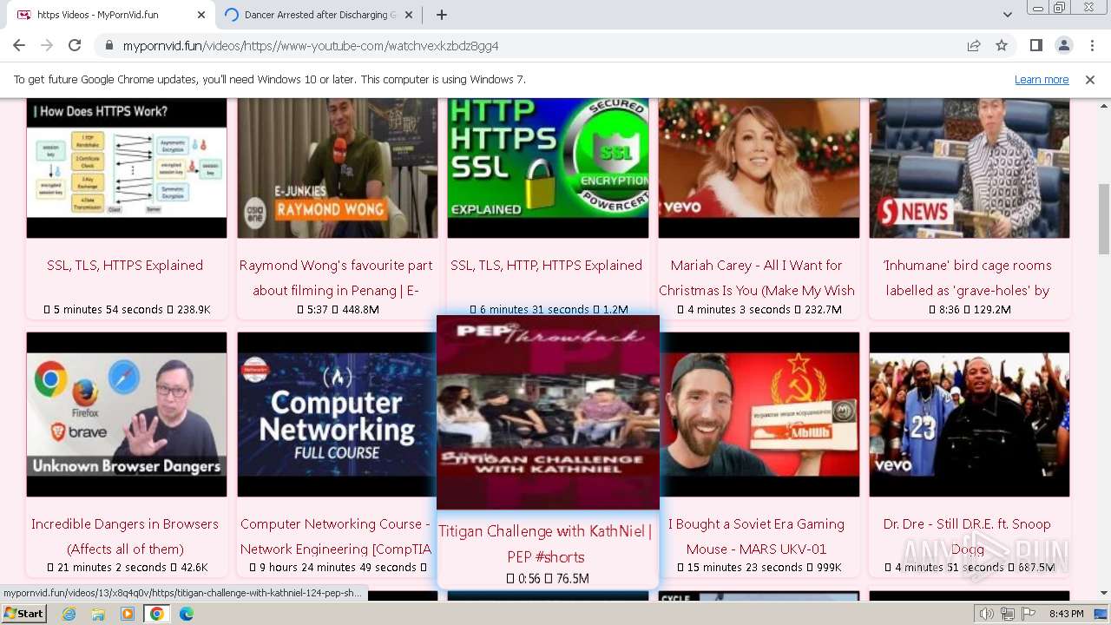The width and height of the screenshot is (1111, 625).
Task: Open the 'How Does HTTPS Work?' thumbnail
Action: coord(127,168)
